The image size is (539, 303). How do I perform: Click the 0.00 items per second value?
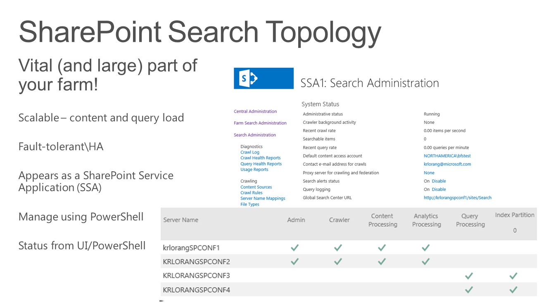coord(444,131)
